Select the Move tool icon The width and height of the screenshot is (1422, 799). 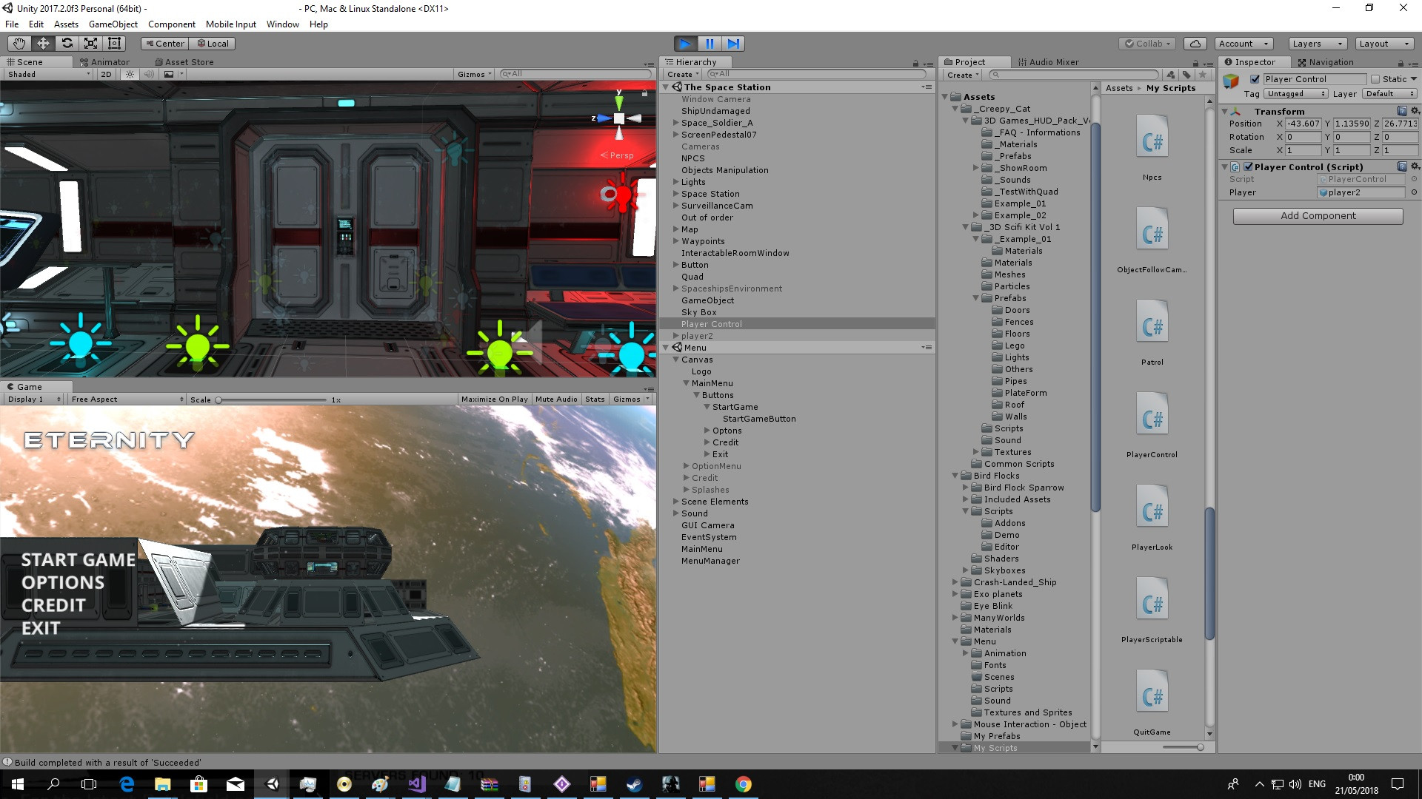pos(43,44)
